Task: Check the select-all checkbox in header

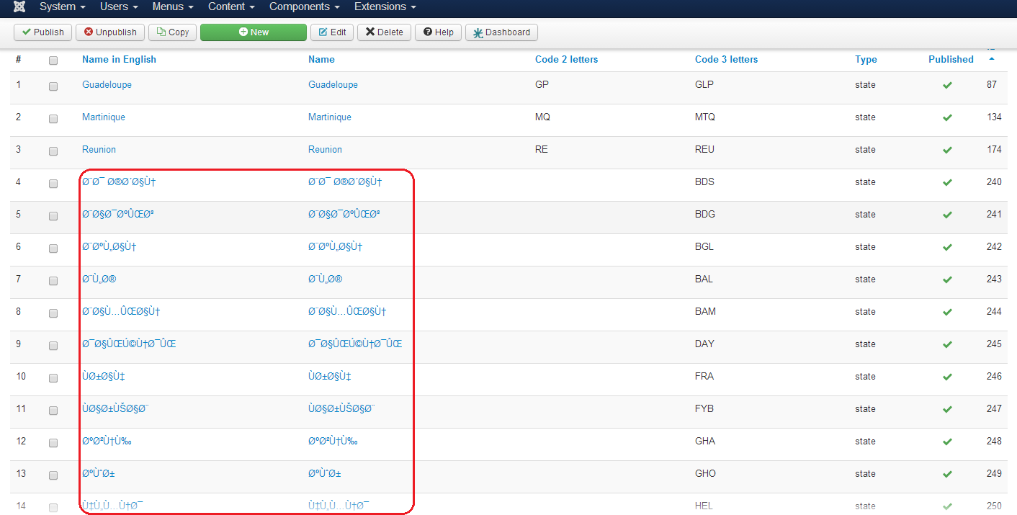Action: pyautogui.click(x=53, y=61)
